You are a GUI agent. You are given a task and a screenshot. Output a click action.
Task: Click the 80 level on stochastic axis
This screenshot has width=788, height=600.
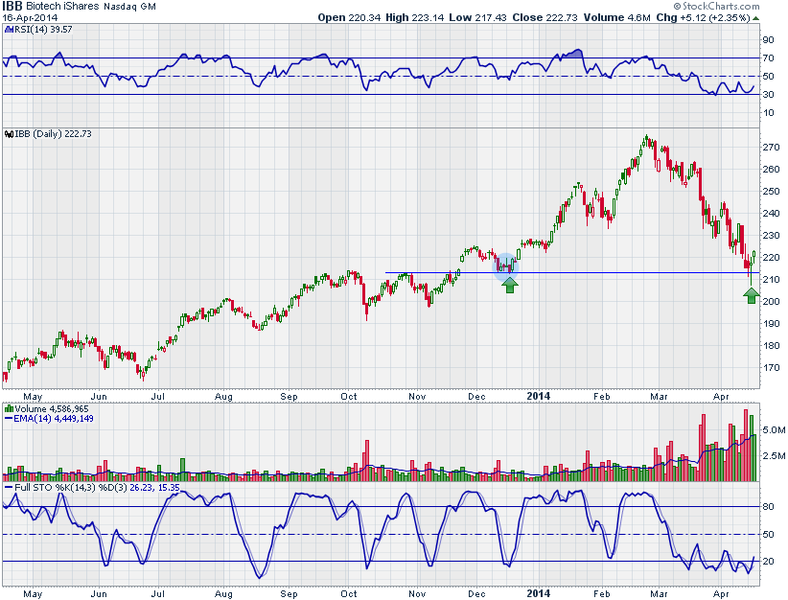click(769, 506)
